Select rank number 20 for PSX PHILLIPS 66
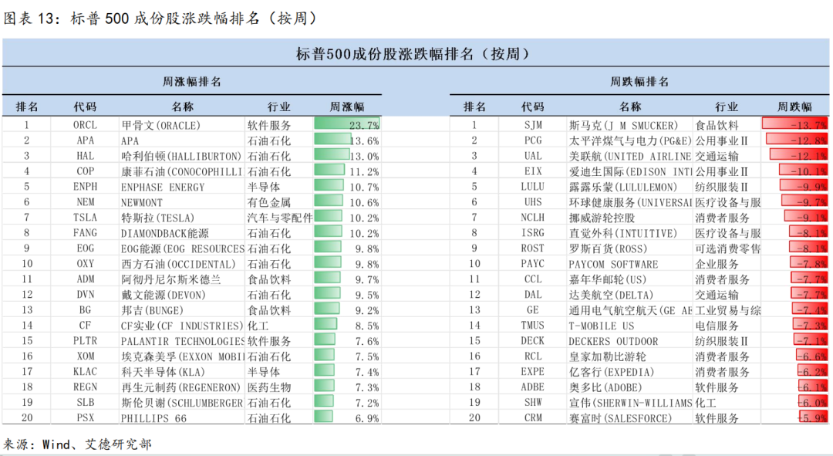The width and height of the screenshot is (833, 456). 28,417
